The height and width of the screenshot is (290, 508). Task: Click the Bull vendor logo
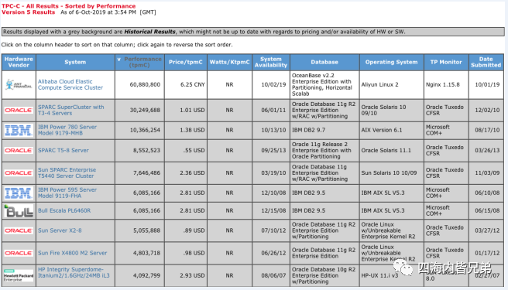[19, 210]
